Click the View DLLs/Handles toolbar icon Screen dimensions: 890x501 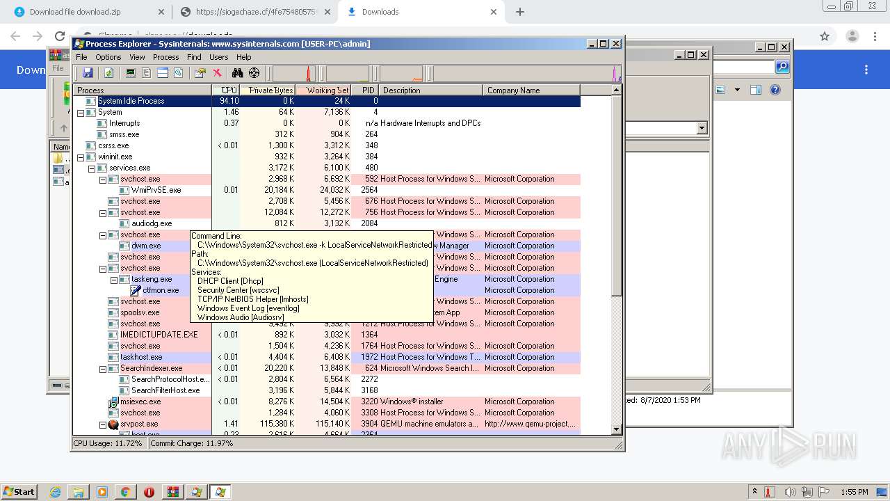click(179, 73)
